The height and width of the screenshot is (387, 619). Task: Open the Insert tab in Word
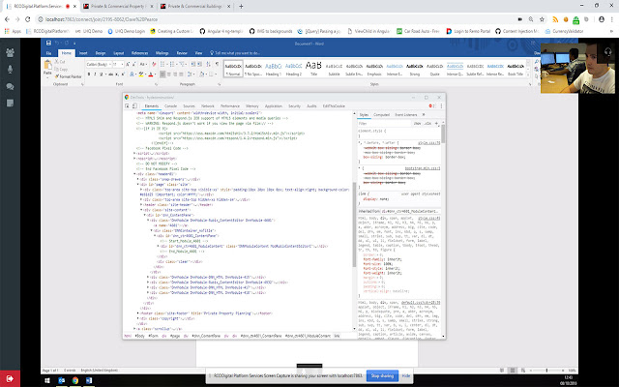point(83,53)
